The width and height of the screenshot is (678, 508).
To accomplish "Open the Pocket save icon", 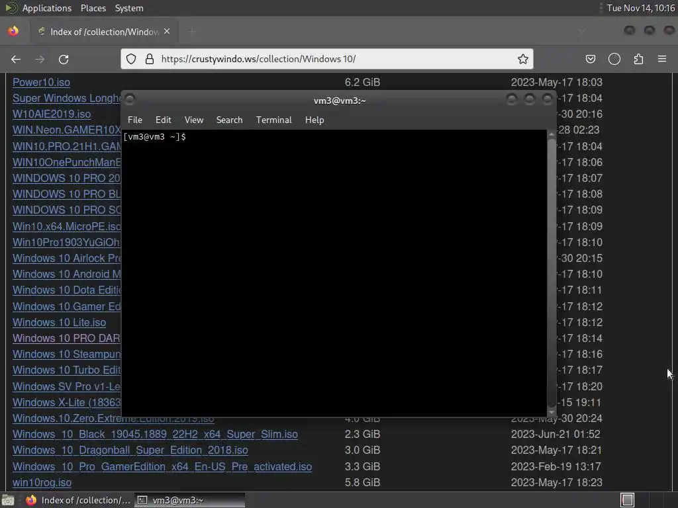I will [x=590, y=59].
